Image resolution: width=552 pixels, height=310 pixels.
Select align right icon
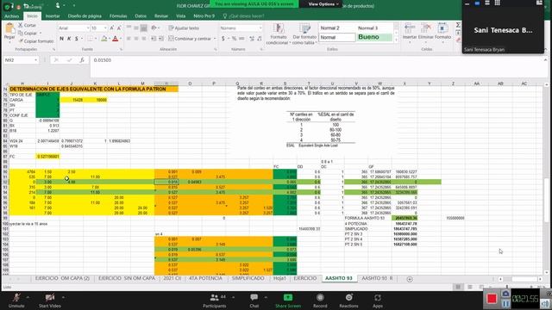coord(144,39)
